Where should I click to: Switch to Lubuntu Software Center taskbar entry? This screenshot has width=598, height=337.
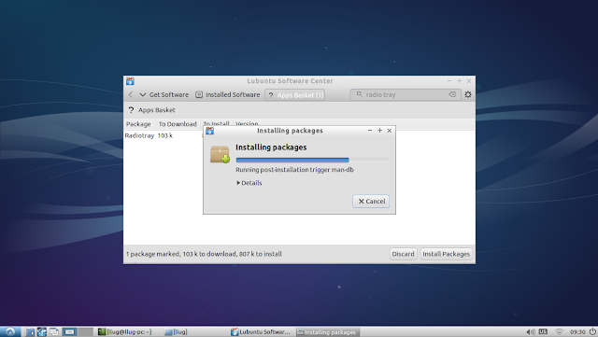pos(262,332)
